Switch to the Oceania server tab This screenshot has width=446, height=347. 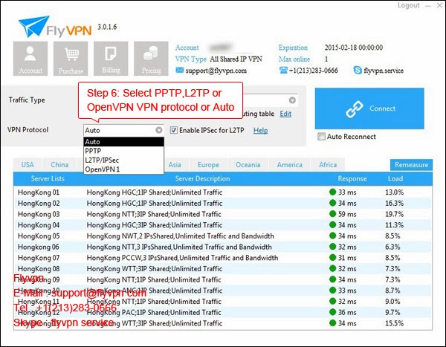point(248,165)
